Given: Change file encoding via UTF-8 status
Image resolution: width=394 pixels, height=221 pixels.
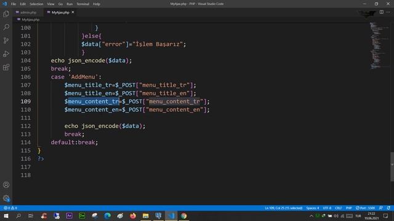Looking at the screenshot, I should click(x=327, y=208).
